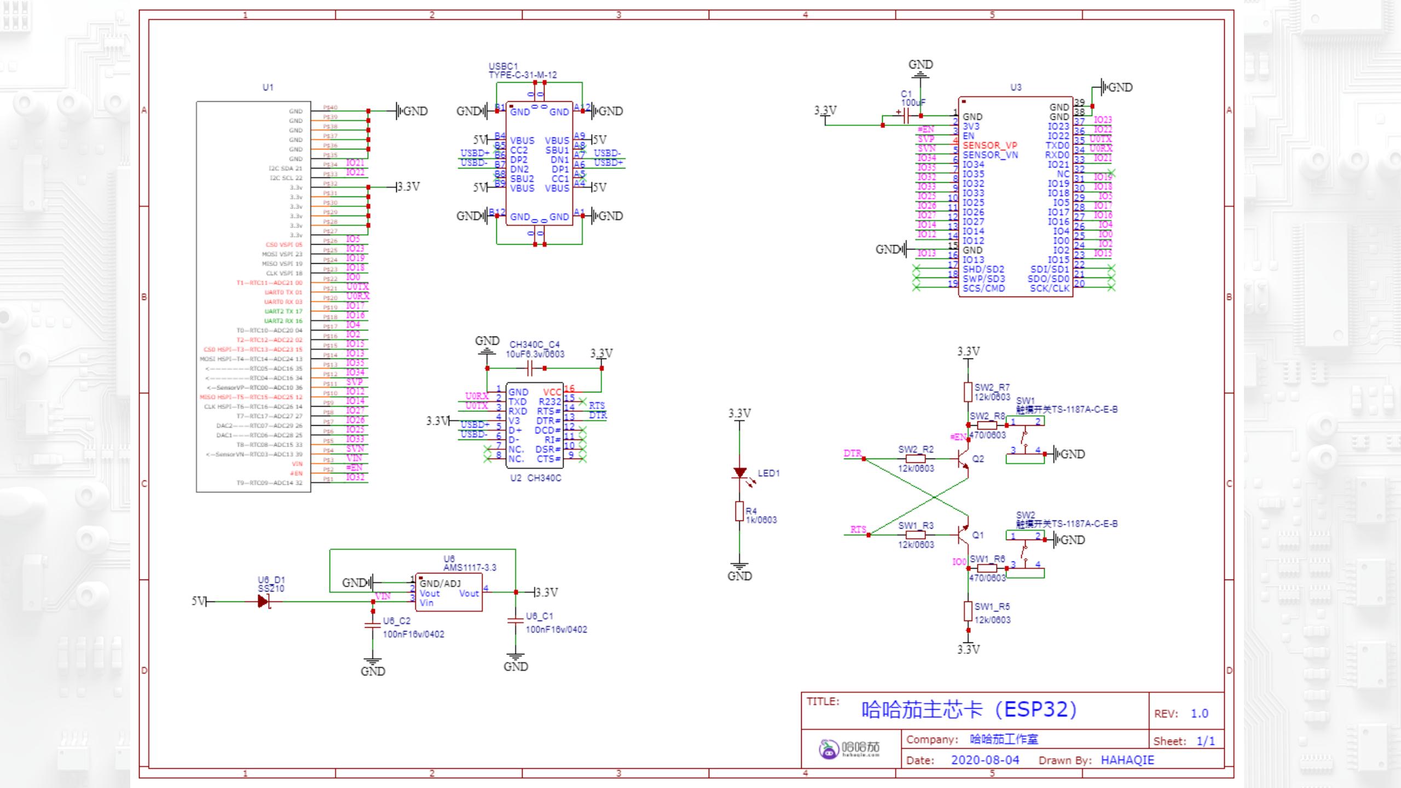Image resolution: width=1401 pixels, height=788 pixels.
Task: Select the CH340C chip body
Action: point(535,425)
